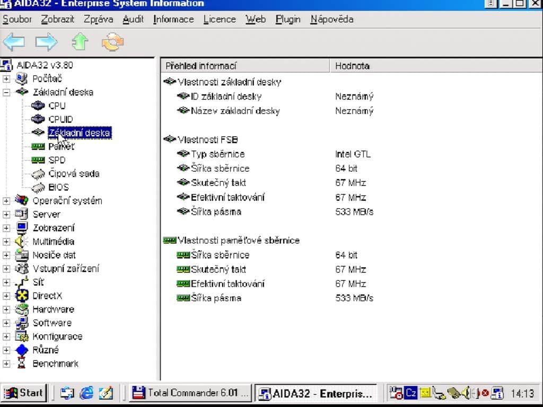Image resolution: width=543 pixels, height=407 pixels.
Task: Switch to Total Commander 6.01 taskbar button
Action: pos(190,393)
